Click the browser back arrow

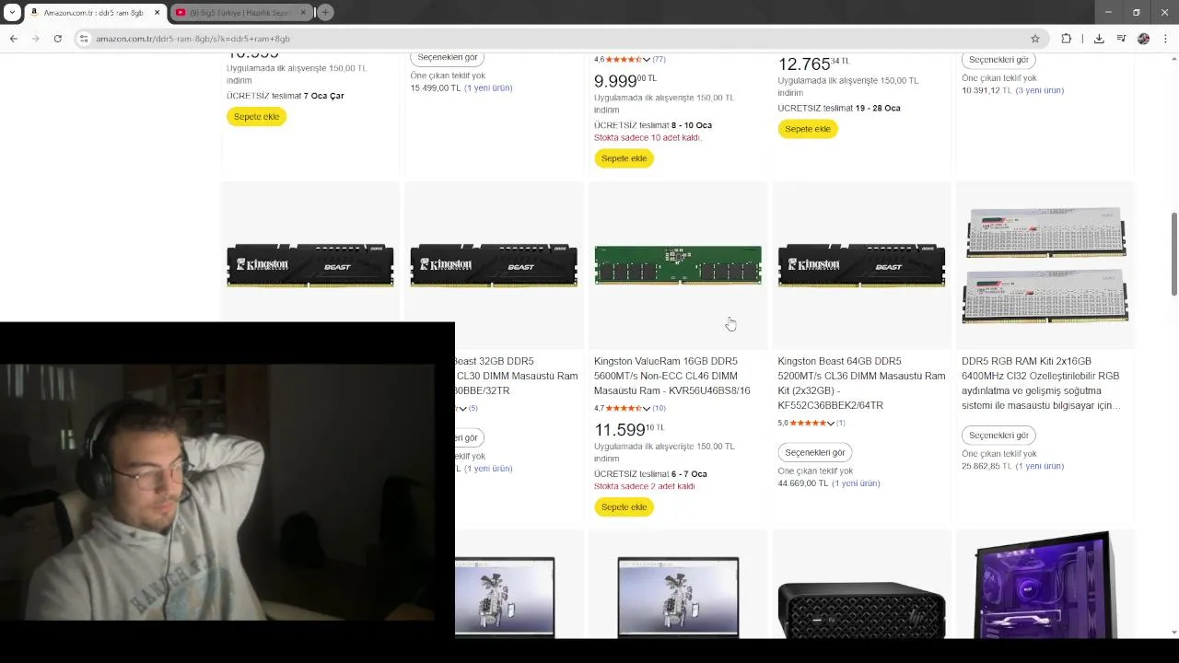(x=13, y=39)
